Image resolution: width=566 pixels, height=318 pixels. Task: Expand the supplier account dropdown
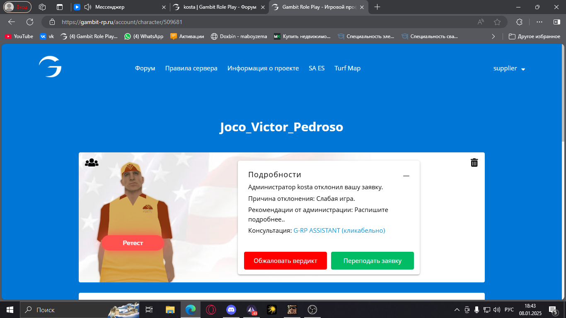point(509,68)
